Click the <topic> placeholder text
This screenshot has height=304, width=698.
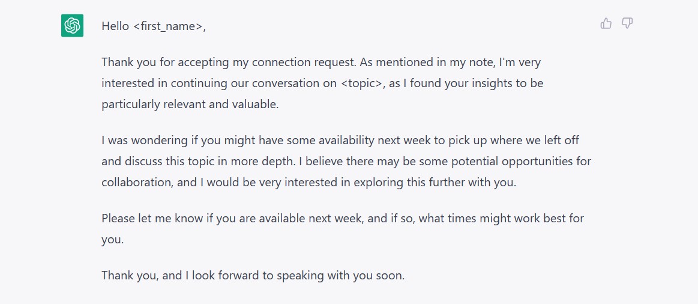(x=361, y=84)
